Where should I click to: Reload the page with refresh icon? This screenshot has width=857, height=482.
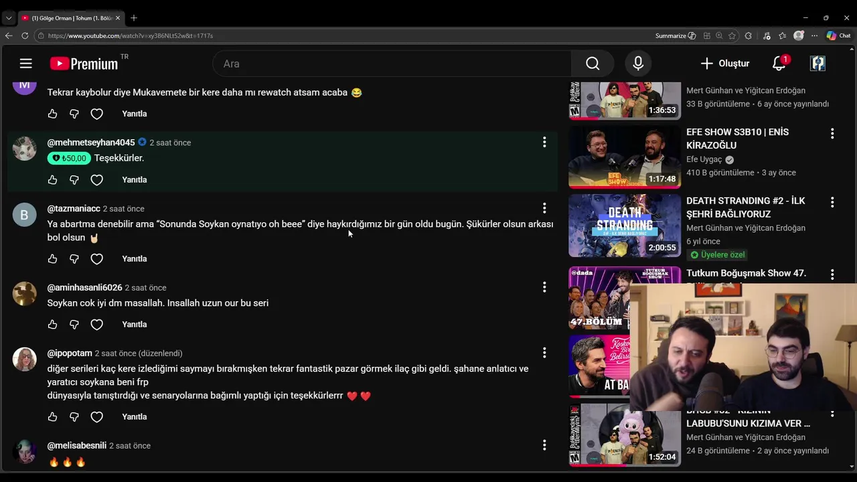pyautogui.click(x=25, y=35)
